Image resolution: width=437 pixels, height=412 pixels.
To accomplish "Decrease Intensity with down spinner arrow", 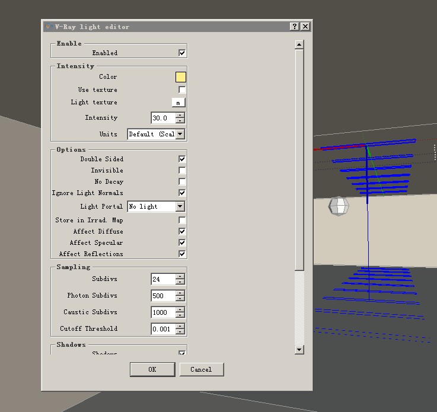I will [x=180, y=120].
